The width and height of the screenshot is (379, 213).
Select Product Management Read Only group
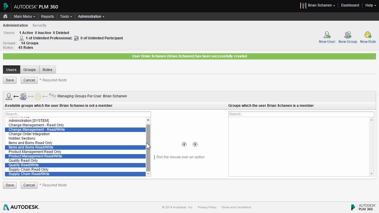[x=75, y=152]
